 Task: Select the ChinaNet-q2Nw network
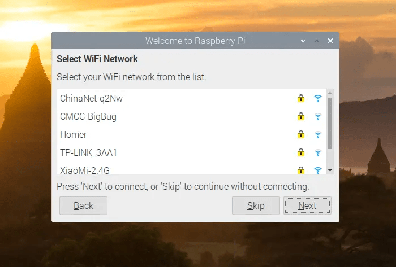tap(92, 98)
